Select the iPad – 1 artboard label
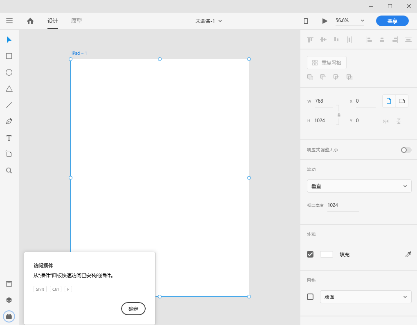417x325 pixels. pos(79,53)
